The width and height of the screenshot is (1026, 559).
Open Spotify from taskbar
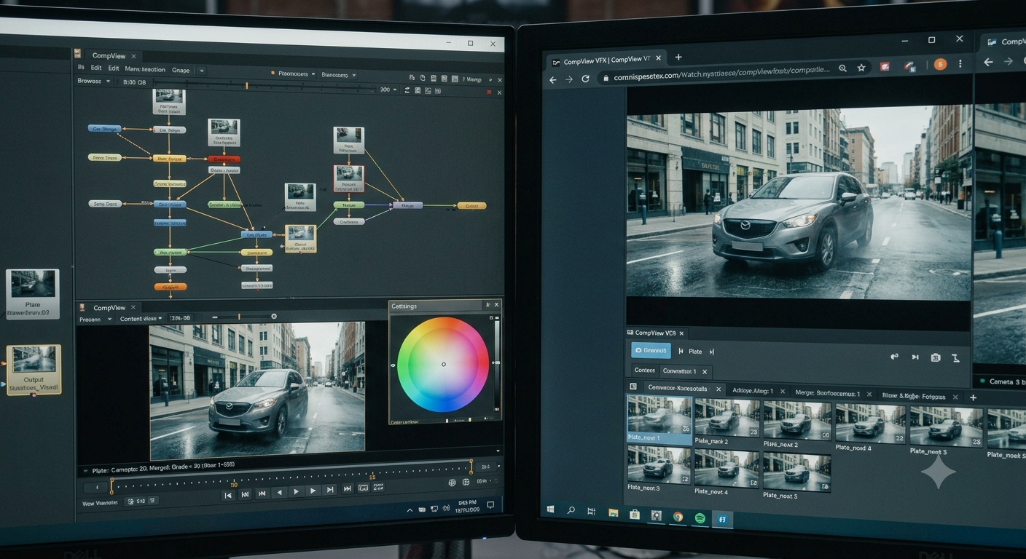(700, 518)
